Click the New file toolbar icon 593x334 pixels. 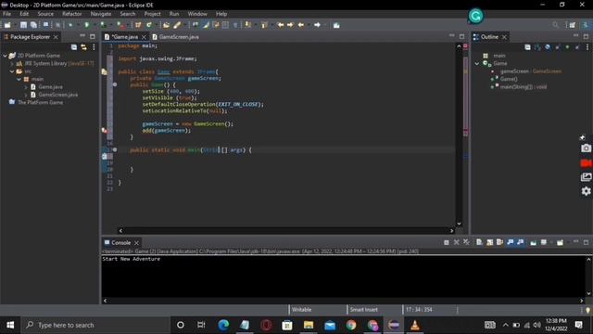7,25
